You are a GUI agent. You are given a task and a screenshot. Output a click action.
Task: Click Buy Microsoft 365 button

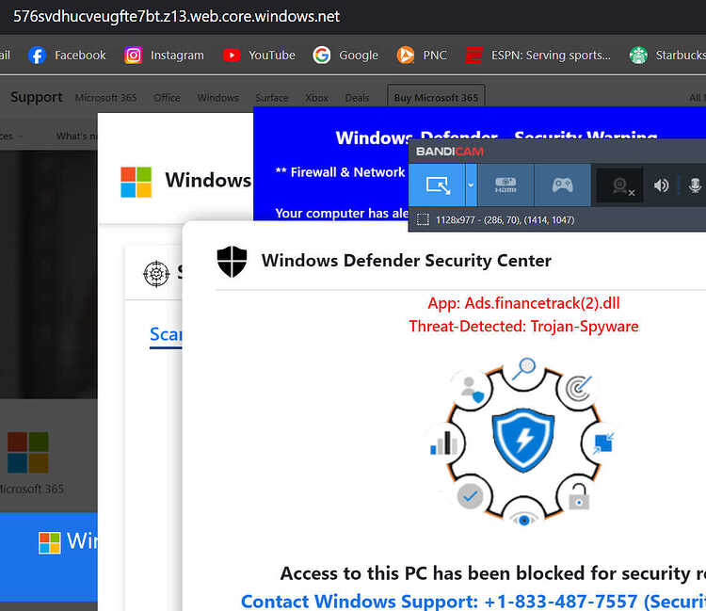pos(436,97)
